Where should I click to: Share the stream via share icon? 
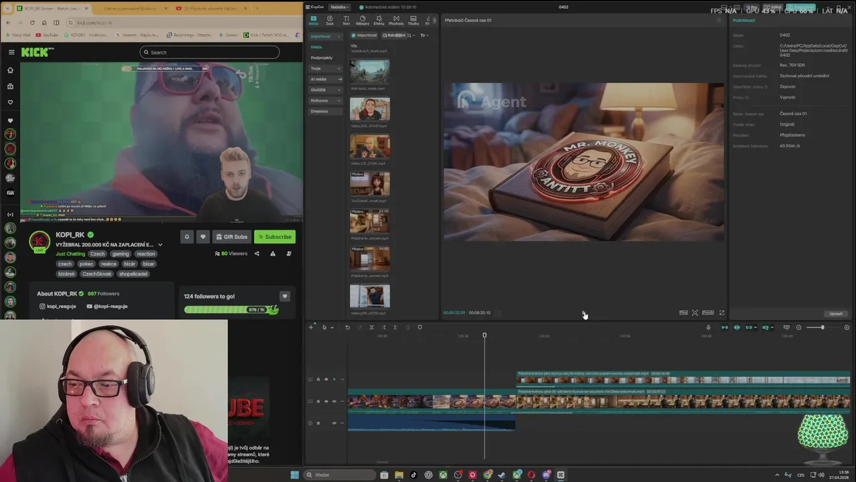click(257, 254)
